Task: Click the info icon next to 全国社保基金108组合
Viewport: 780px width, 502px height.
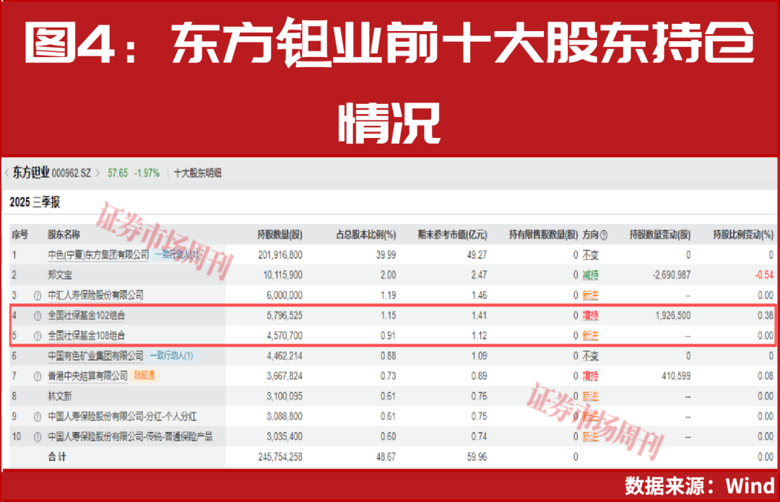Action: [36, 335]
